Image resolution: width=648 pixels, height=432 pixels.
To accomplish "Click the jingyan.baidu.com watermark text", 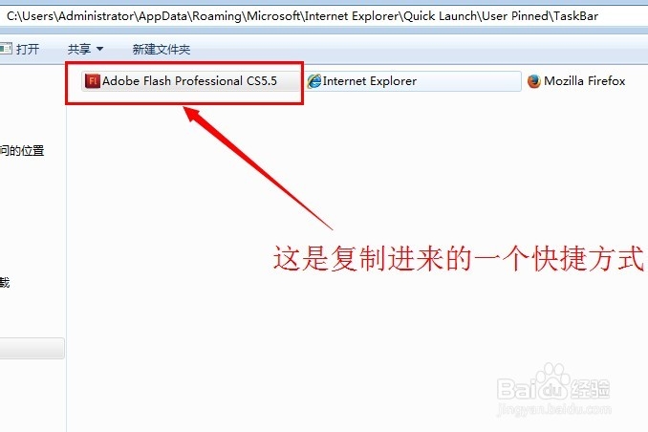I will tap(553, 409).
